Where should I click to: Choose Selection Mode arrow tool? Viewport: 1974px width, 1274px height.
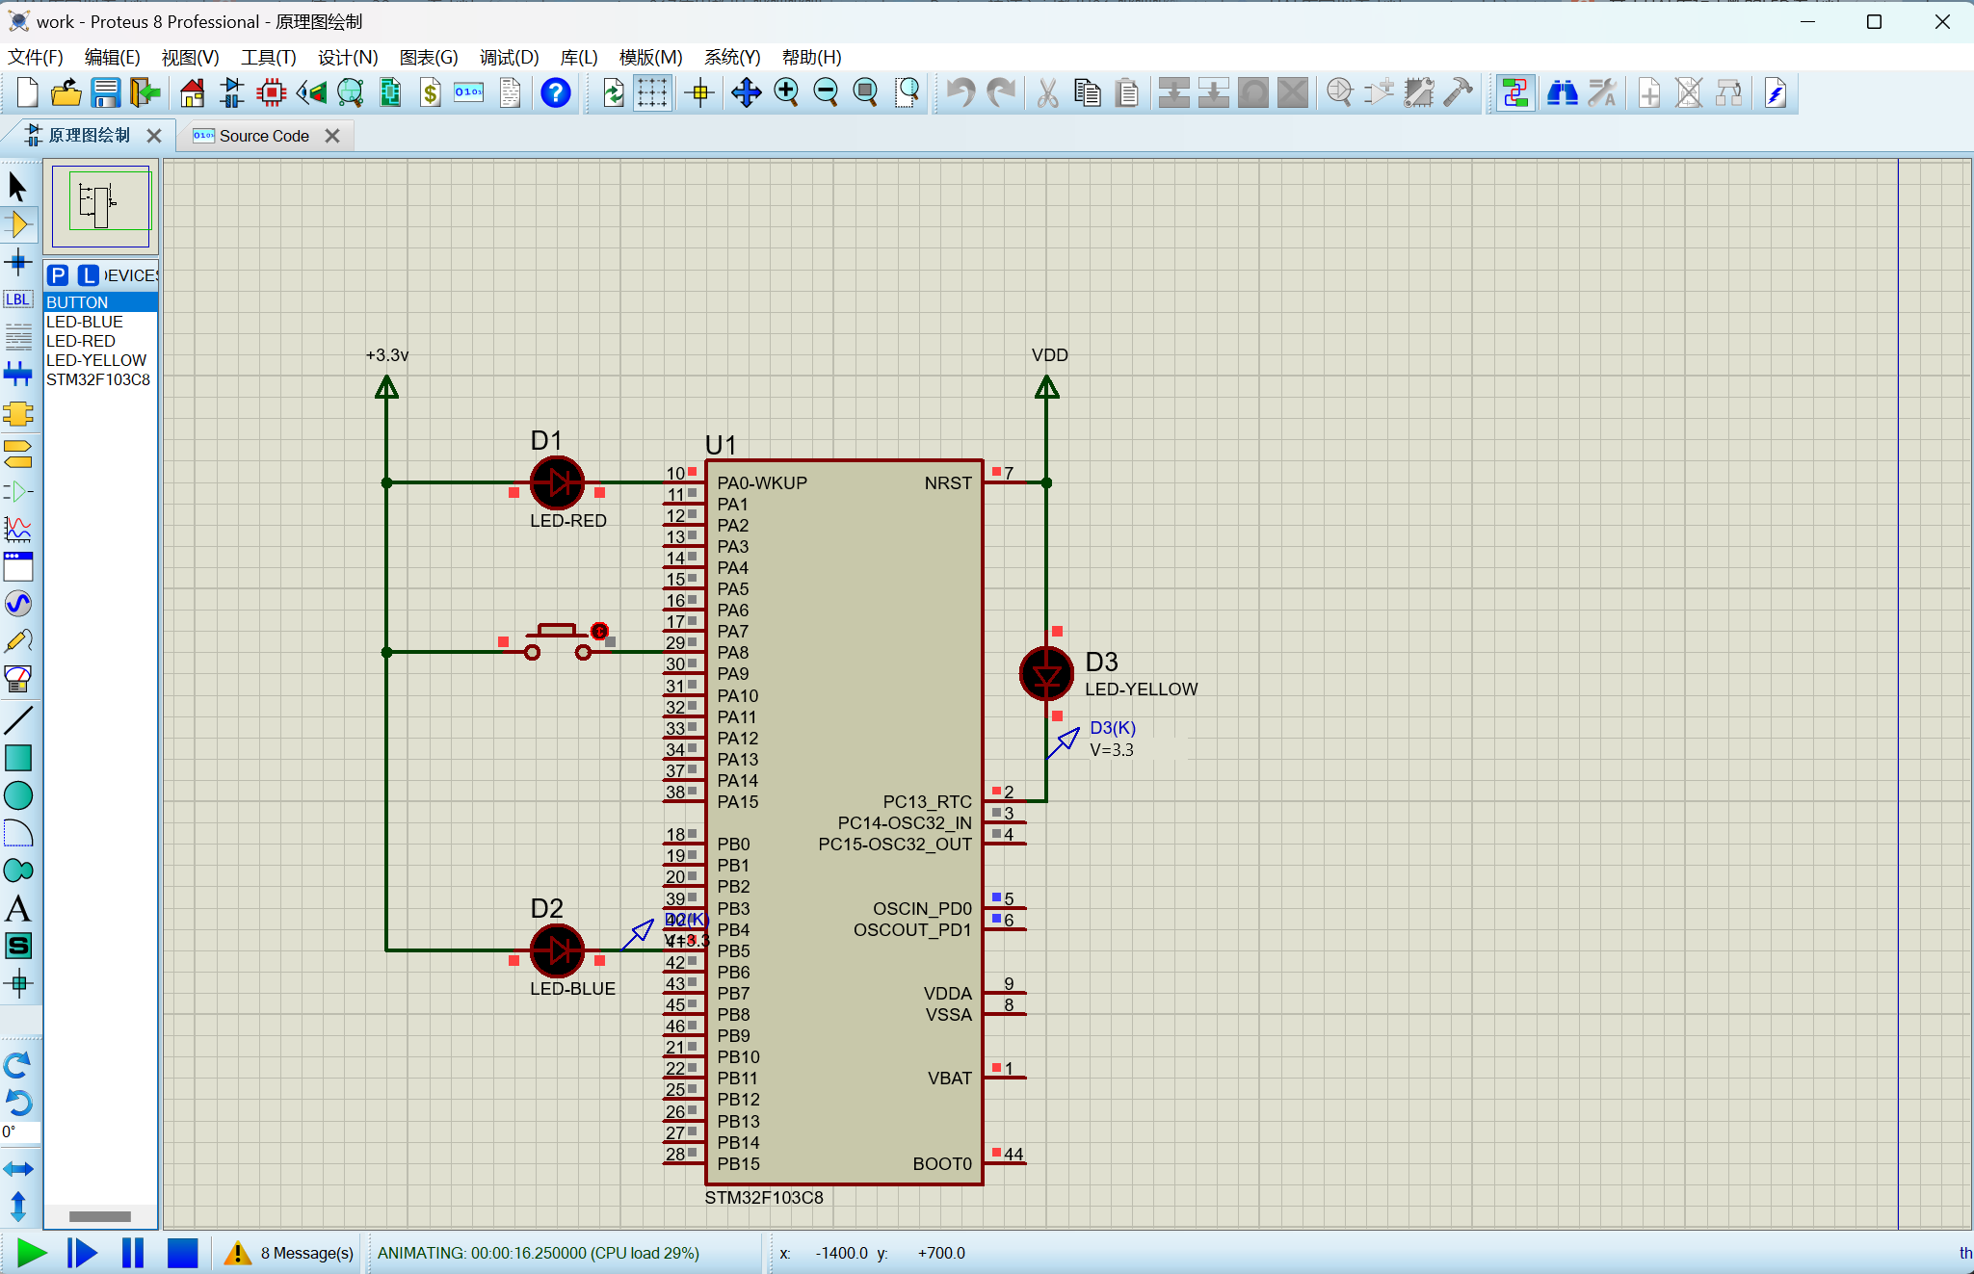18,187
